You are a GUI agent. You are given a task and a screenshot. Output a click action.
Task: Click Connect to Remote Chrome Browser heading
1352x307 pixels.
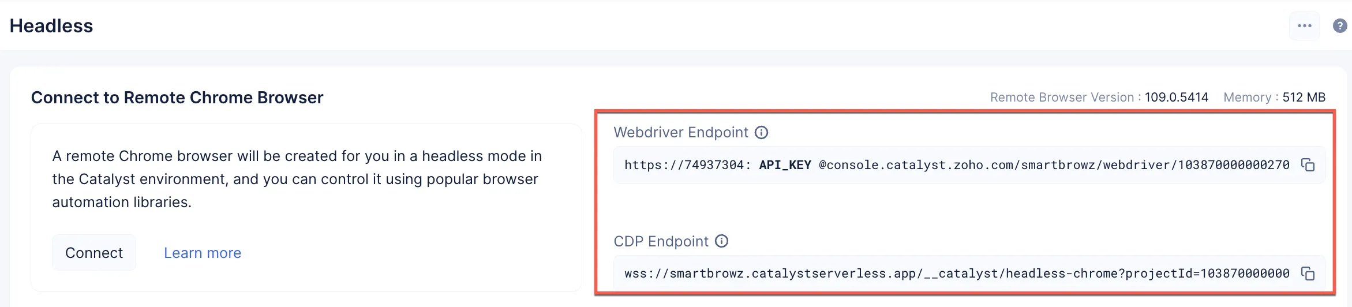(177, 98)
